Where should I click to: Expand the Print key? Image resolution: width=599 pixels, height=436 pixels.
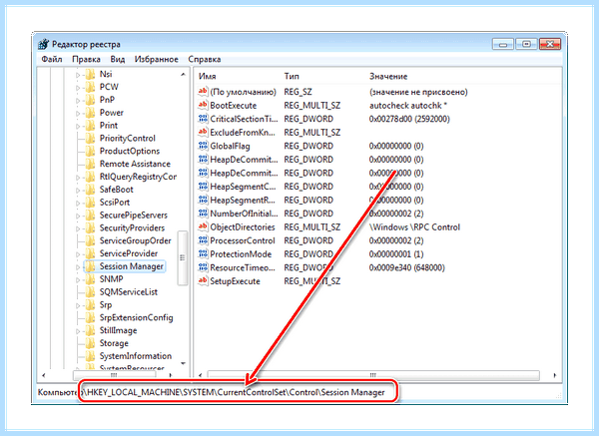78,126
